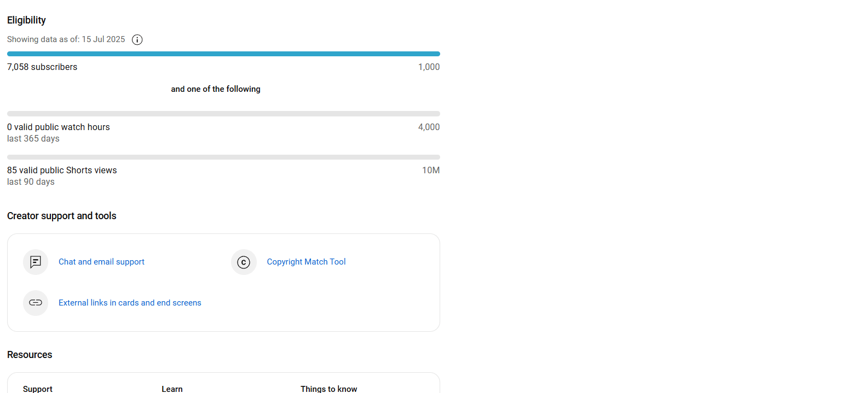Screen dimensions: 865x393
Task: Click the watch hours progress bar
Action: pyautogui.click(x=223, y=114)
